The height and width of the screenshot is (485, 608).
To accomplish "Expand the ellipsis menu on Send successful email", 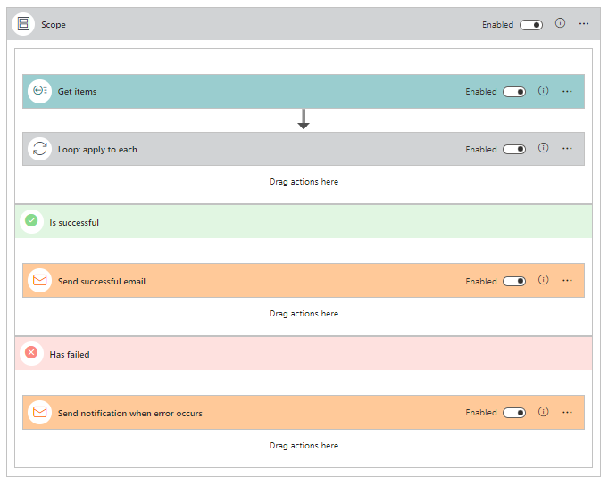I will click(567, 281).
